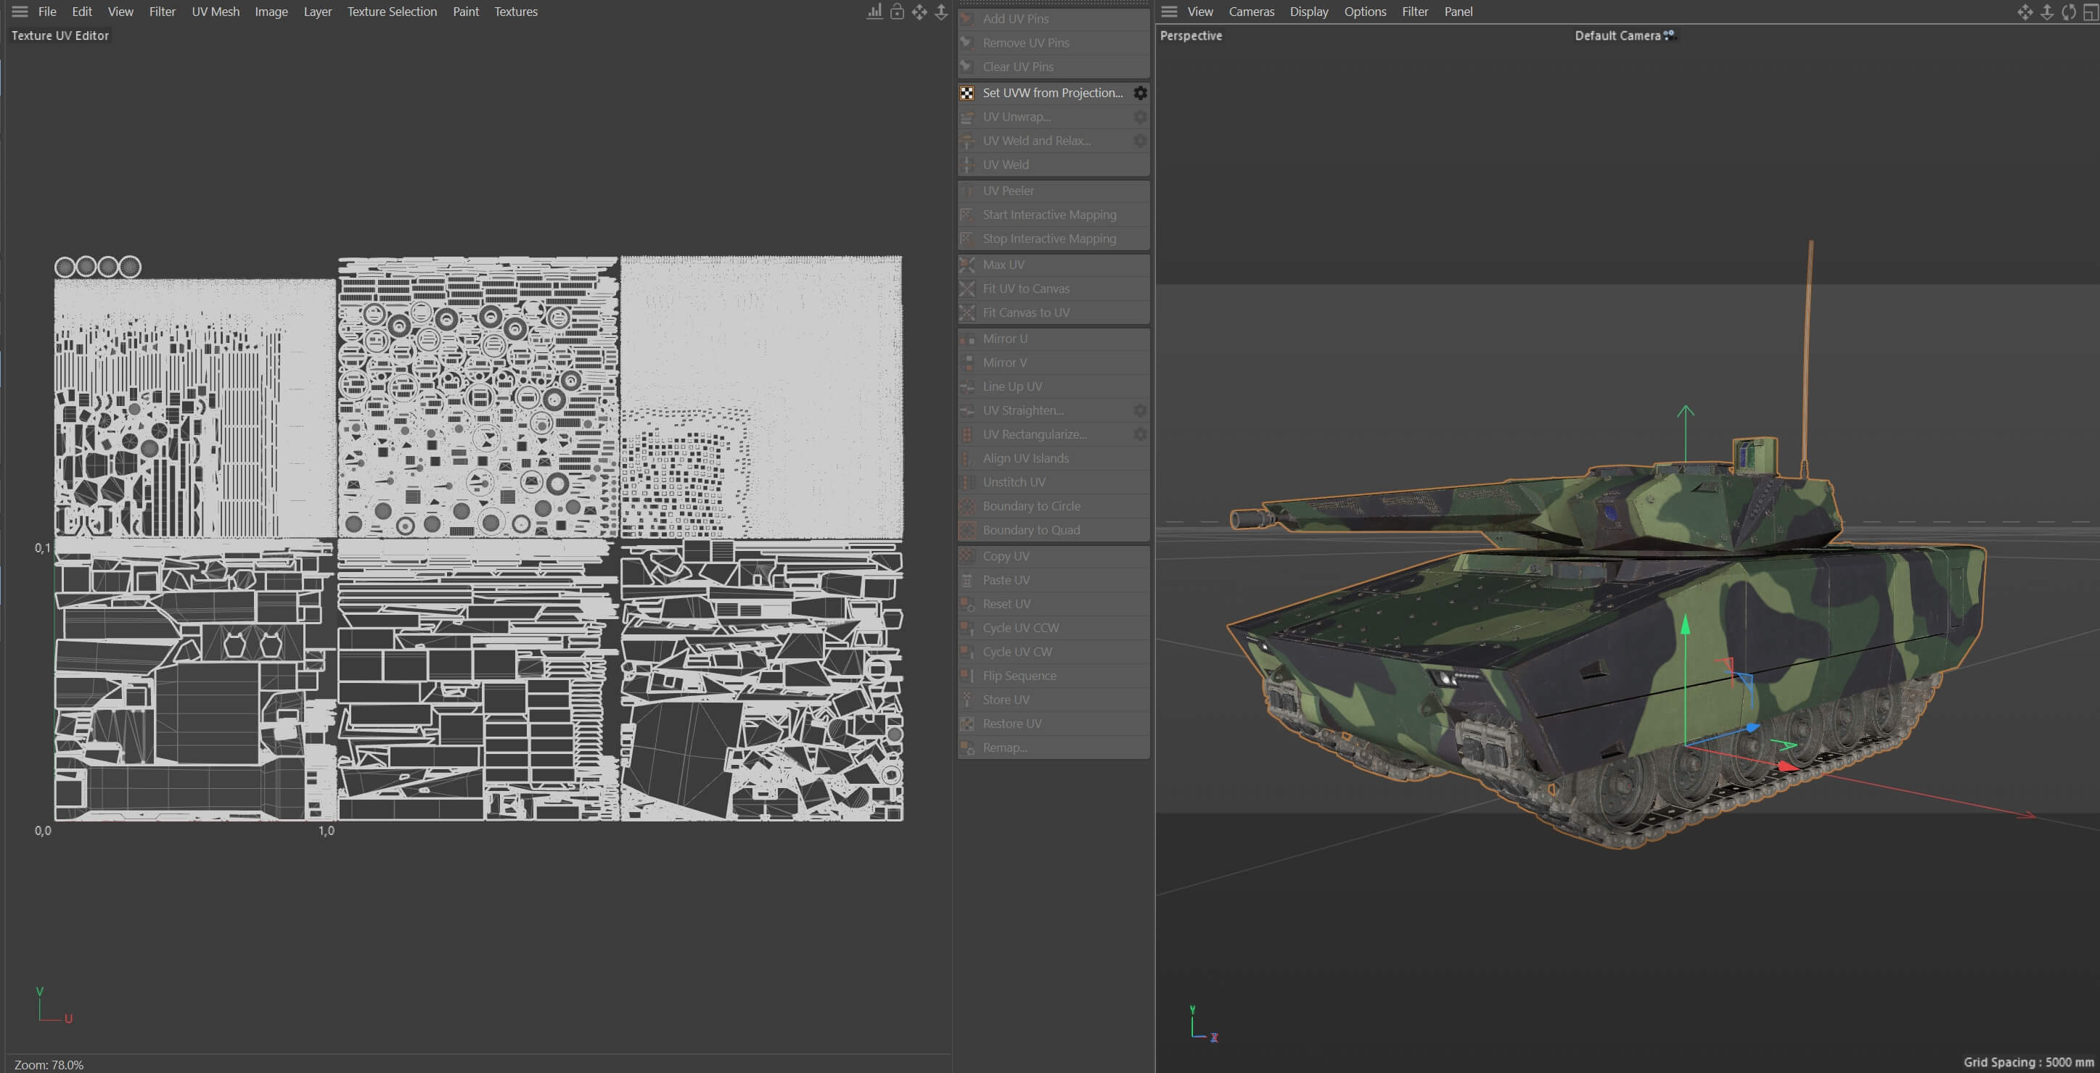
Task: Click the Fit UV to Canvas command
Action: point(1025,289)
